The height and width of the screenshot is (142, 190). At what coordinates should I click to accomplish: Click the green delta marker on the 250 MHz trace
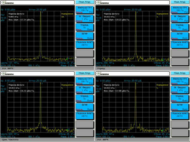point(162,59)
